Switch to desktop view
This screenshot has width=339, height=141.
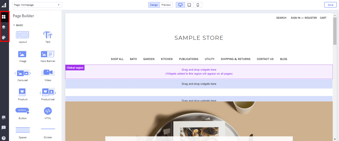click(180, 5)
